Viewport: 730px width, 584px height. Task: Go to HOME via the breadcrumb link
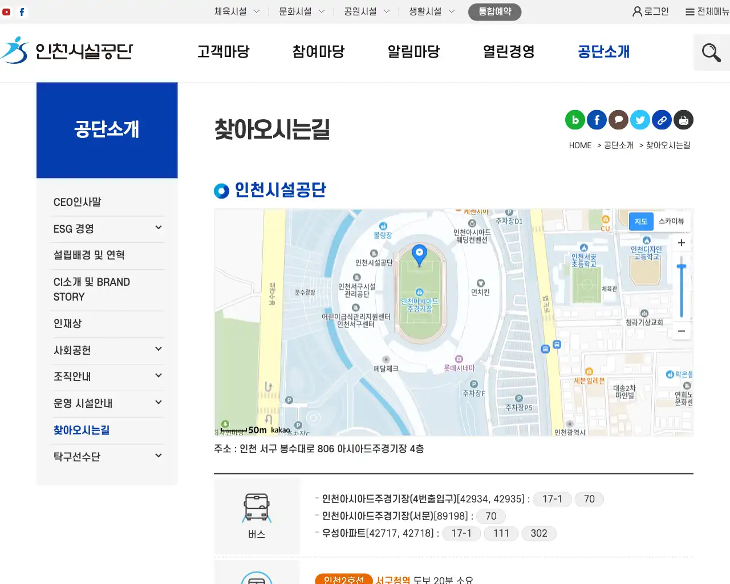[x=579, y=145]
